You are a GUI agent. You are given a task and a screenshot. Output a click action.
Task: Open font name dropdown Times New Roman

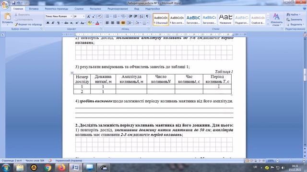(x=71, y=16)
